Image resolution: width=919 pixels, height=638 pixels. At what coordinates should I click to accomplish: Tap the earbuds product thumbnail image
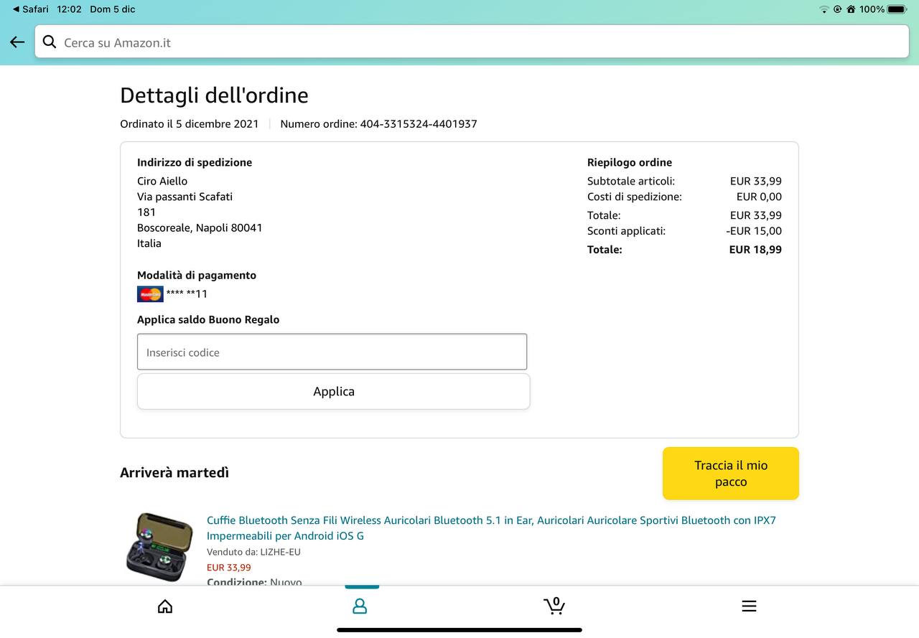pos(159,547)
